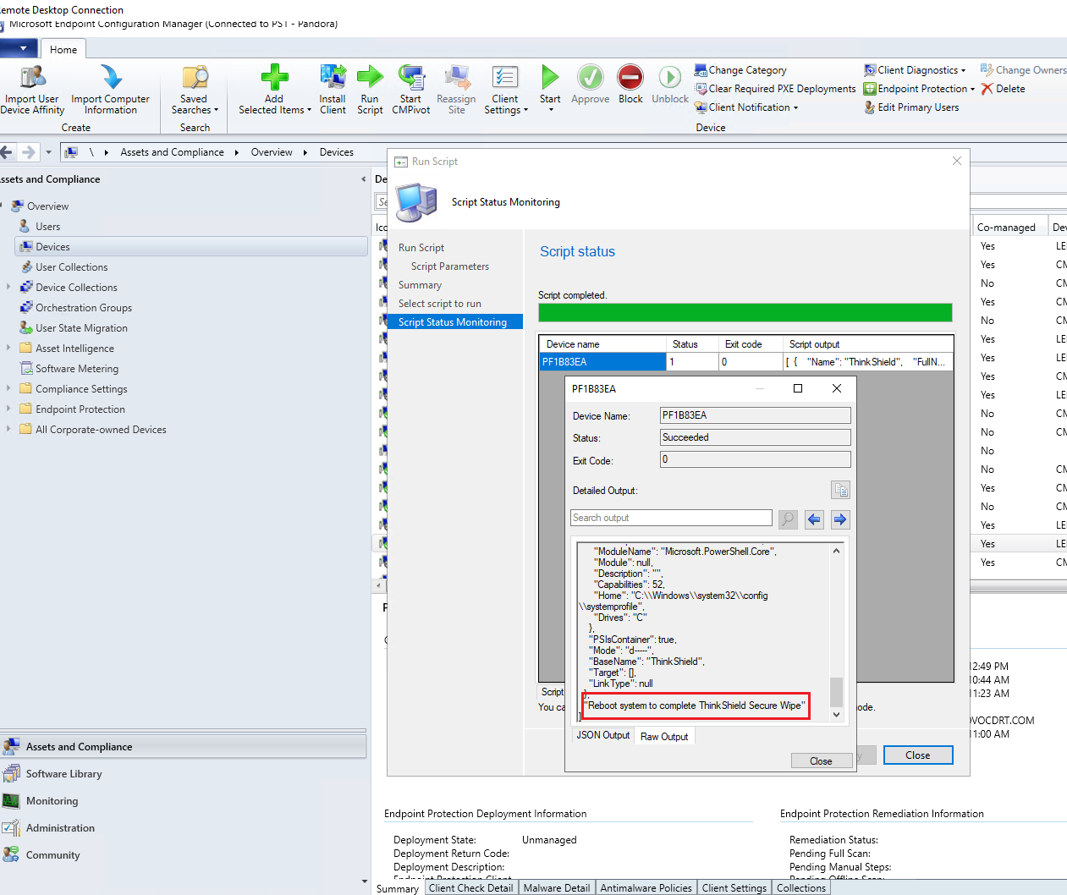Open Monitoring workspace
This screenshot has width=1067, height=895.
(52, 801)
